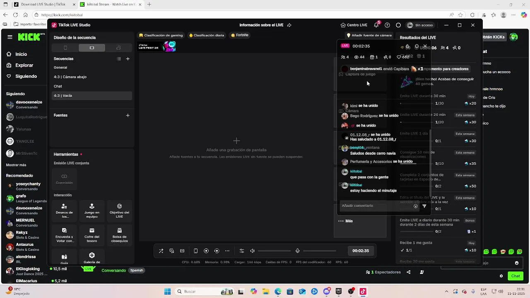530x298 pixels.
Task: Open Deseos de los... interaction tool
Action: click(x=64, y=211)
